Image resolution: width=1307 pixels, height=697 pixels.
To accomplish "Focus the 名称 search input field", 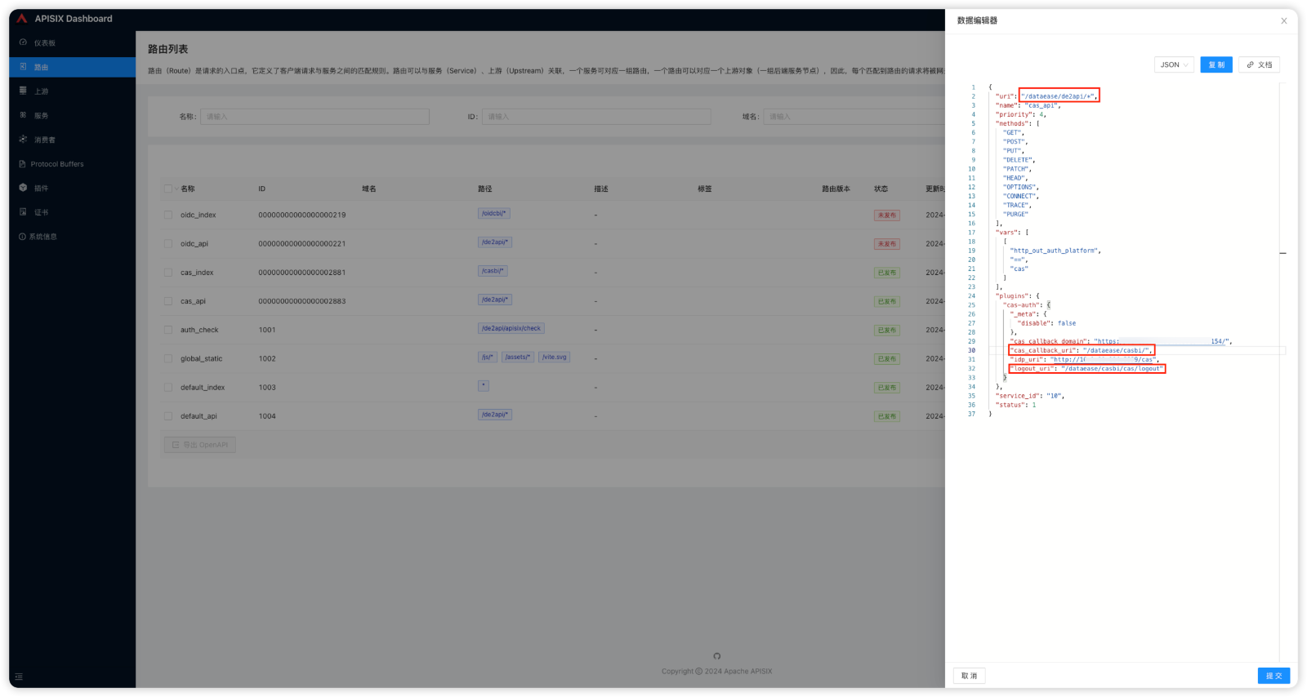I will pyautogui.click(x=314, y=117).
